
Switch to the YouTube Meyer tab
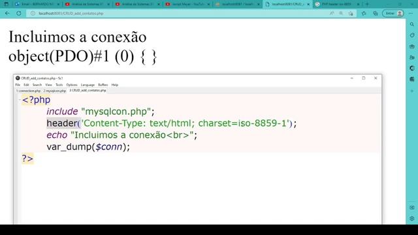click(187, 5)
